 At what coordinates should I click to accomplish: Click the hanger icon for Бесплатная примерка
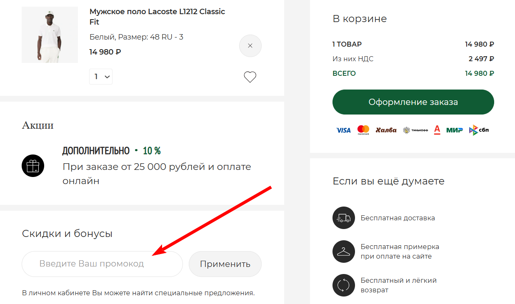pyautogui.click(x=343, y=252)
